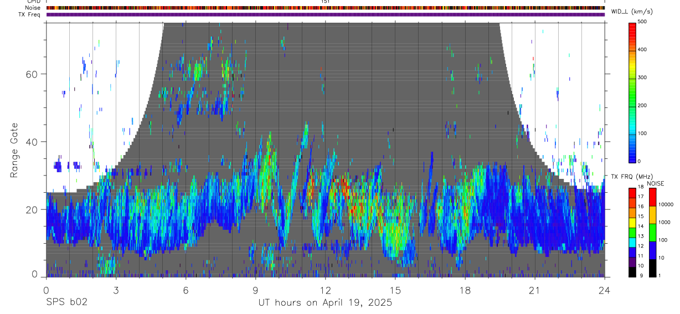Click the purple TX Freq strip above the plot
This screenshot has width=680, height=314.
(x=325, y=14)
